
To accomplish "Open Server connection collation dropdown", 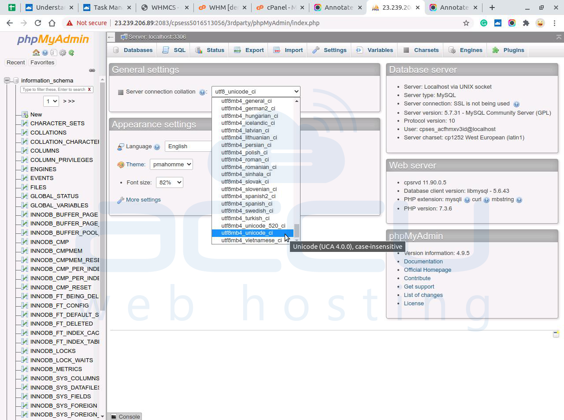I will point(256,91).
